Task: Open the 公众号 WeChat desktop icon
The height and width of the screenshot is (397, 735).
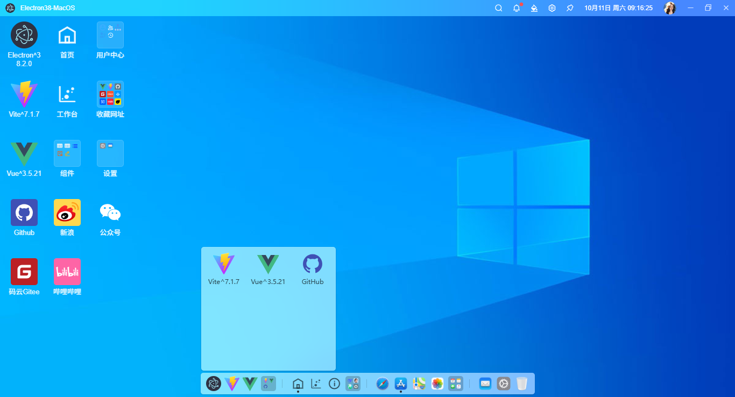Action: click(x=110, y=212)
